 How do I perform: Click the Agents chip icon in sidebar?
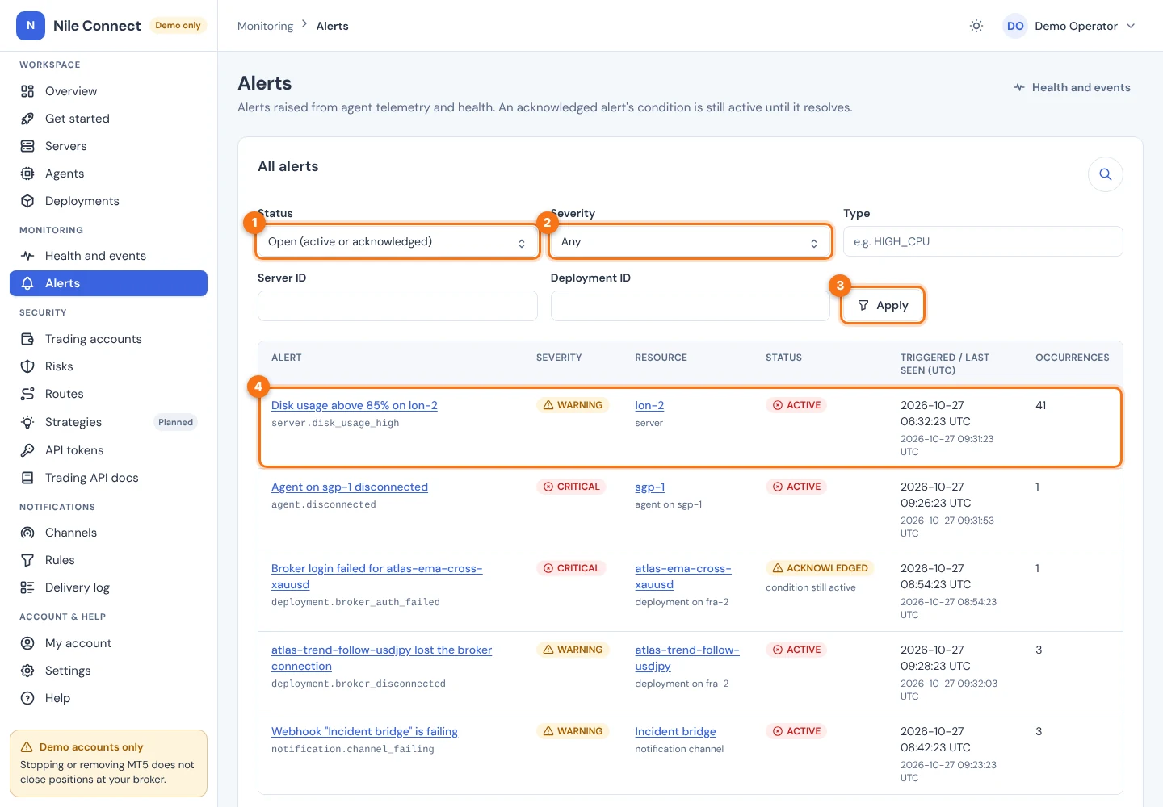27,174
